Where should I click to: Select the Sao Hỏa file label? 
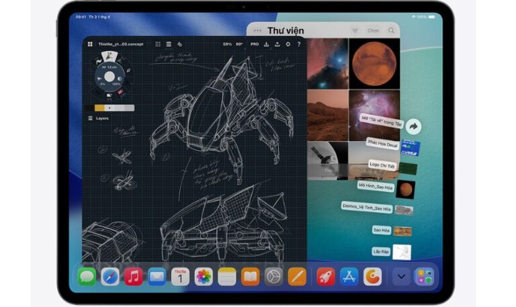[382, 230]
